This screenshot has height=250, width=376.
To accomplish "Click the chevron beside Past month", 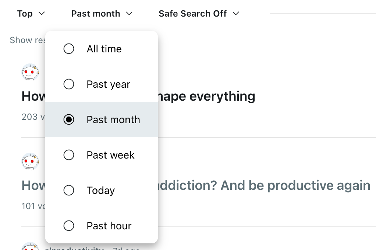I will 129,13.
